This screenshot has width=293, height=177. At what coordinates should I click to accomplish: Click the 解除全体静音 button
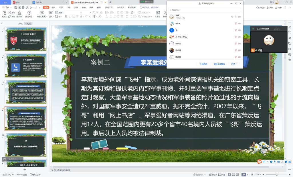click(x=219, y=64)
